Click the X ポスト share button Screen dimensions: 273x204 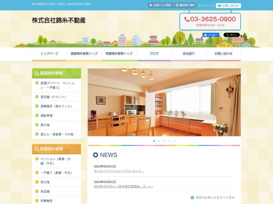(x=232, y=35)
